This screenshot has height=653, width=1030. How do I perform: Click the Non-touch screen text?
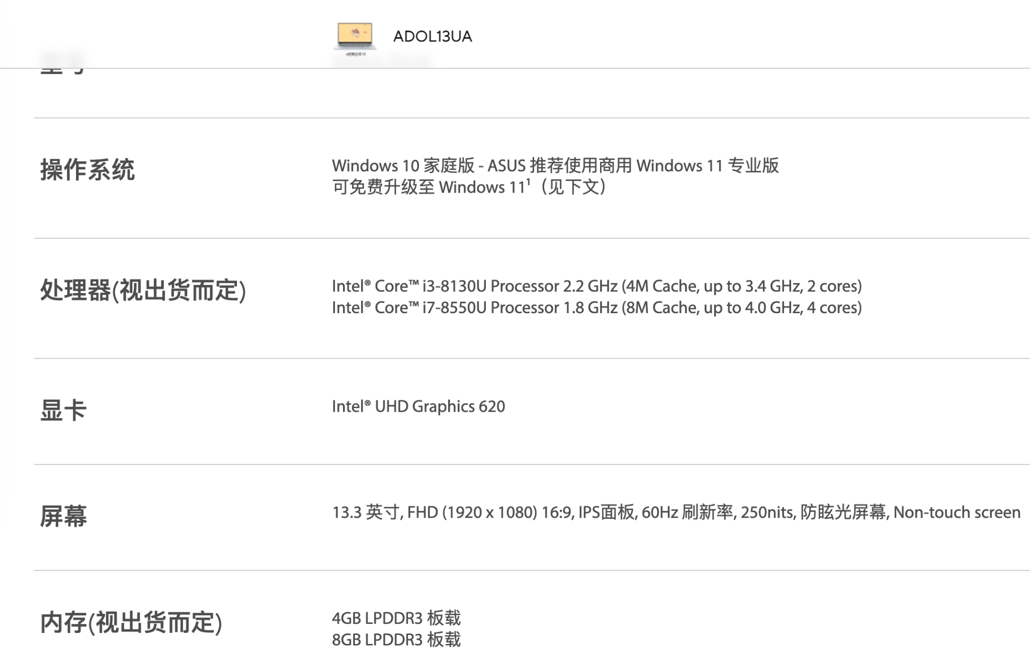[957, 512]
